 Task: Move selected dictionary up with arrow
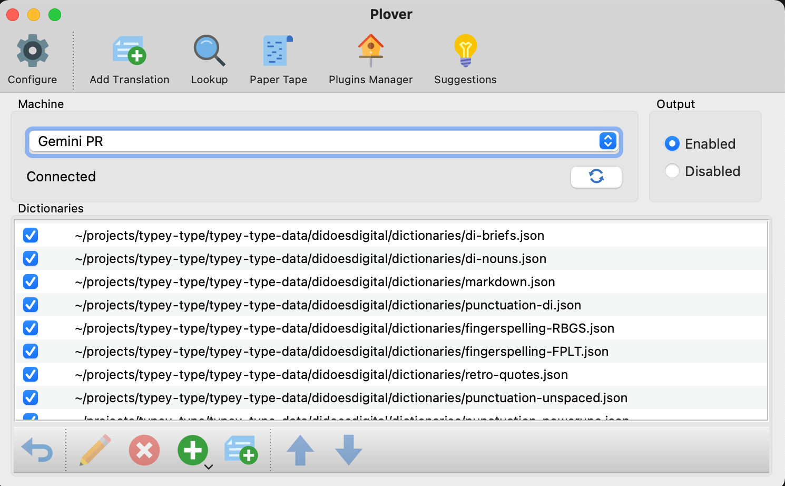click(x=300, y=450)
